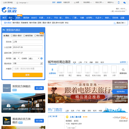Screen dimensions: 129x129
Task: Click the 请登录 login link
Action: pyautogui.click(x=59, y=3)
